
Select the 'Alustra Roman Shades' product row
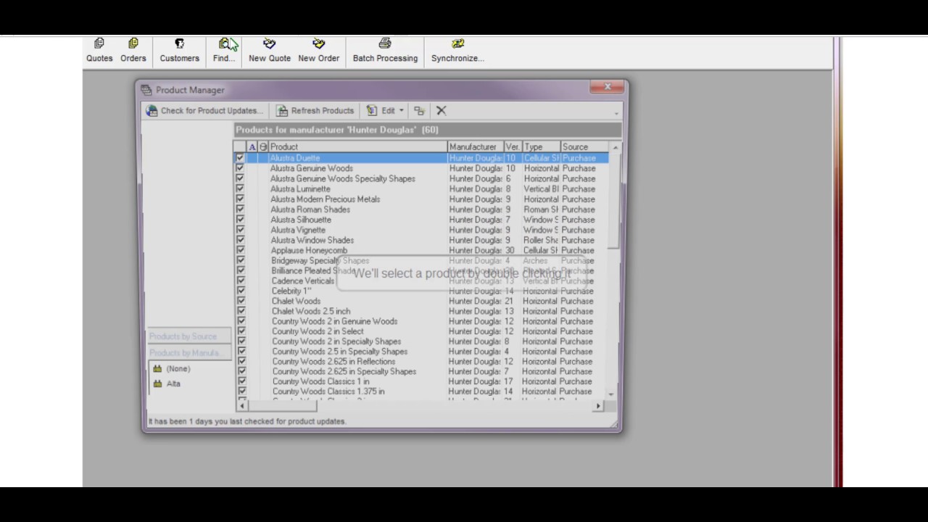coord(421,210)
